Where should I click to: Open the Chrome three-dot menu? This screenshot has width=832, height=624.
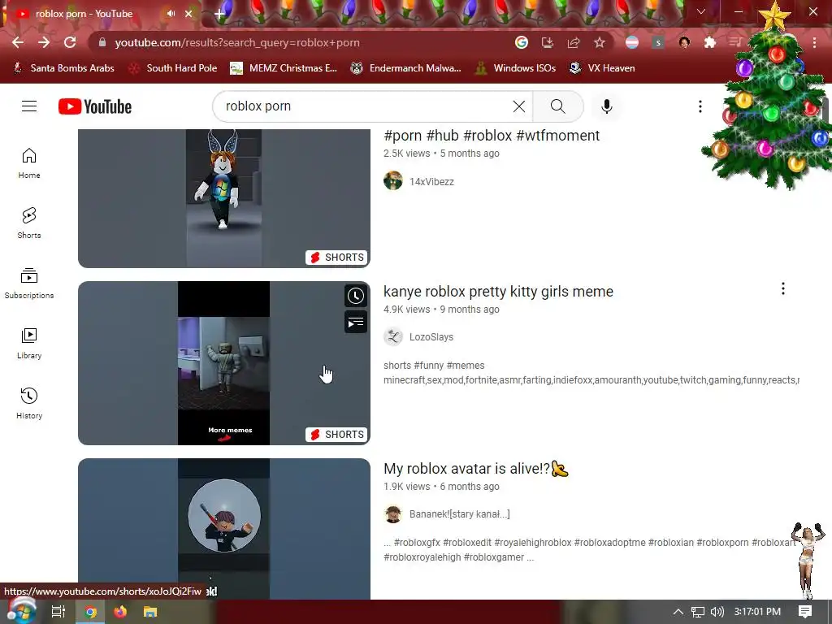[x=814, y=42]
